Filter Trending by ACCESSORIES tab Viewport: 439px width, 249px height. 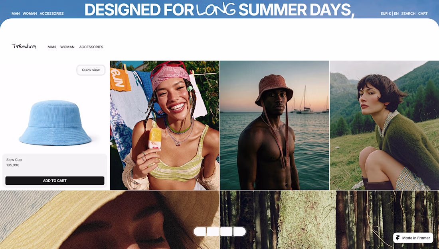tap(91, 47)
